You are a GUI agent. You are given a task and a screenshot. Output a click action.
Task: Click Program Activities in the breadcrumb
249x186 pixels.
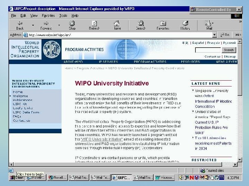(x=90, y=68)
